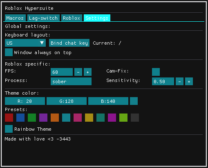
Task: Switch to the Macros tab
Action: coord(15,18)
